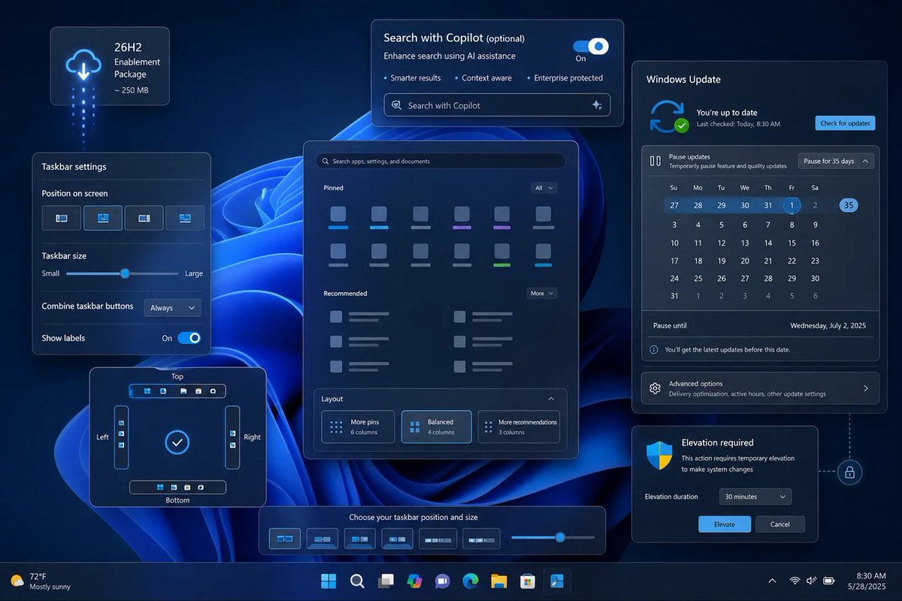Click the Wednesday, July 2, 2025 pause date
This screenshot has height=601, width=902.
point(828,326)
